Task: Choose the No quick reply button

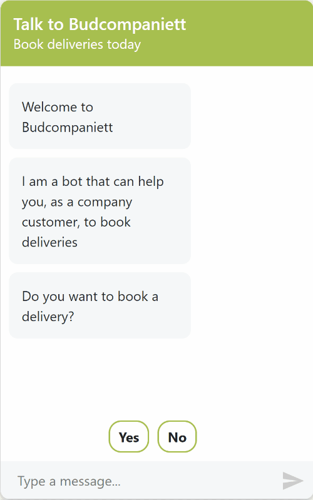Action: pyautogui.click(x=177, y=437)
